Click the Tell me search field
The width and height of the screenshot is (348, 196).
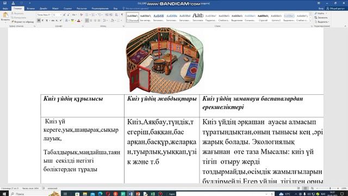(x=135, y=9)
